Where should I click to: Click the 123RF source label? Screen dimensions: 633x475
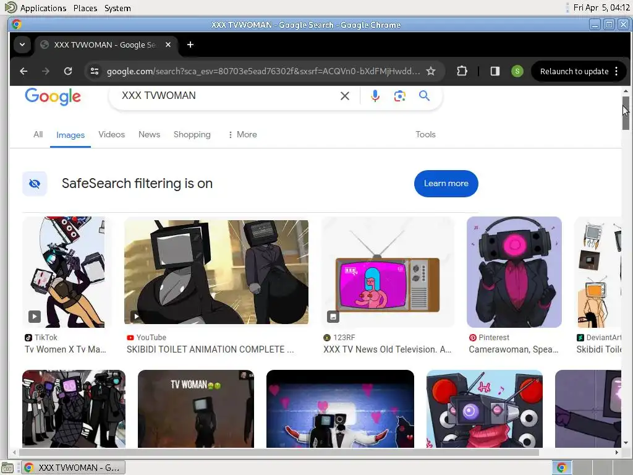339,338
